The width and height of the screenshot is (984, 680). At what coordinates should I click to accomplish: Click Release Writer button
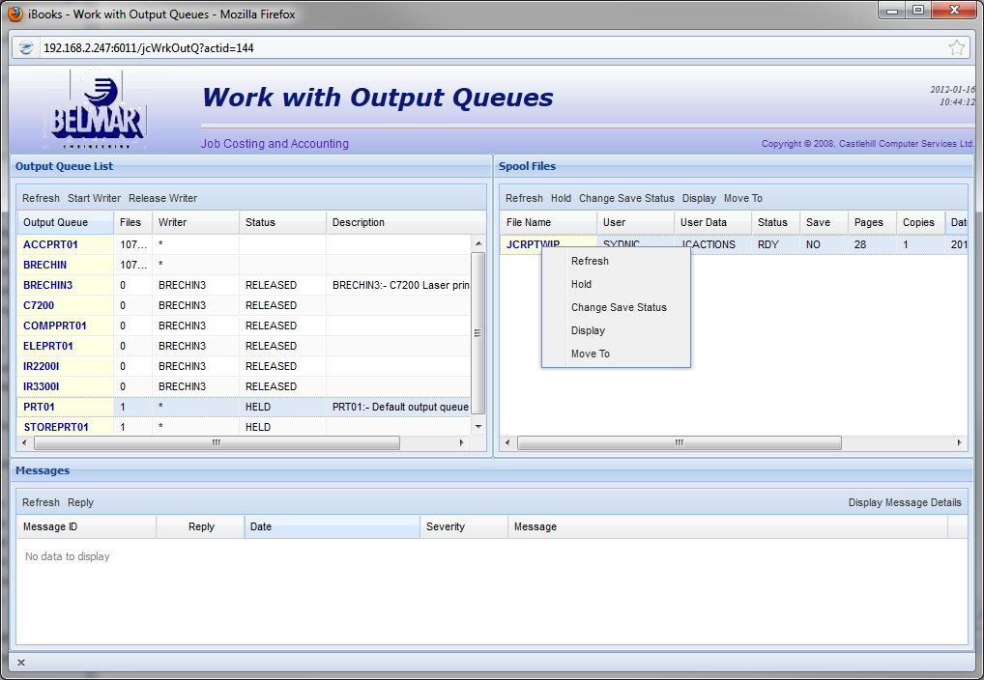[162, 198]
